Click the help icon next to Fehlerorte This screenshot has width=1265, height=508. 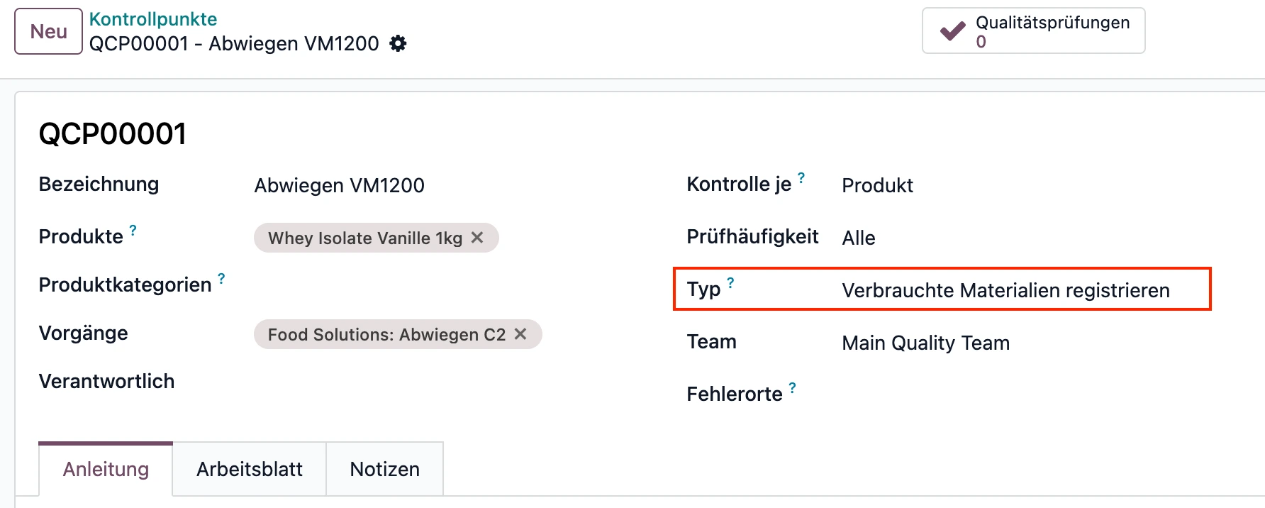coord(792,387)
